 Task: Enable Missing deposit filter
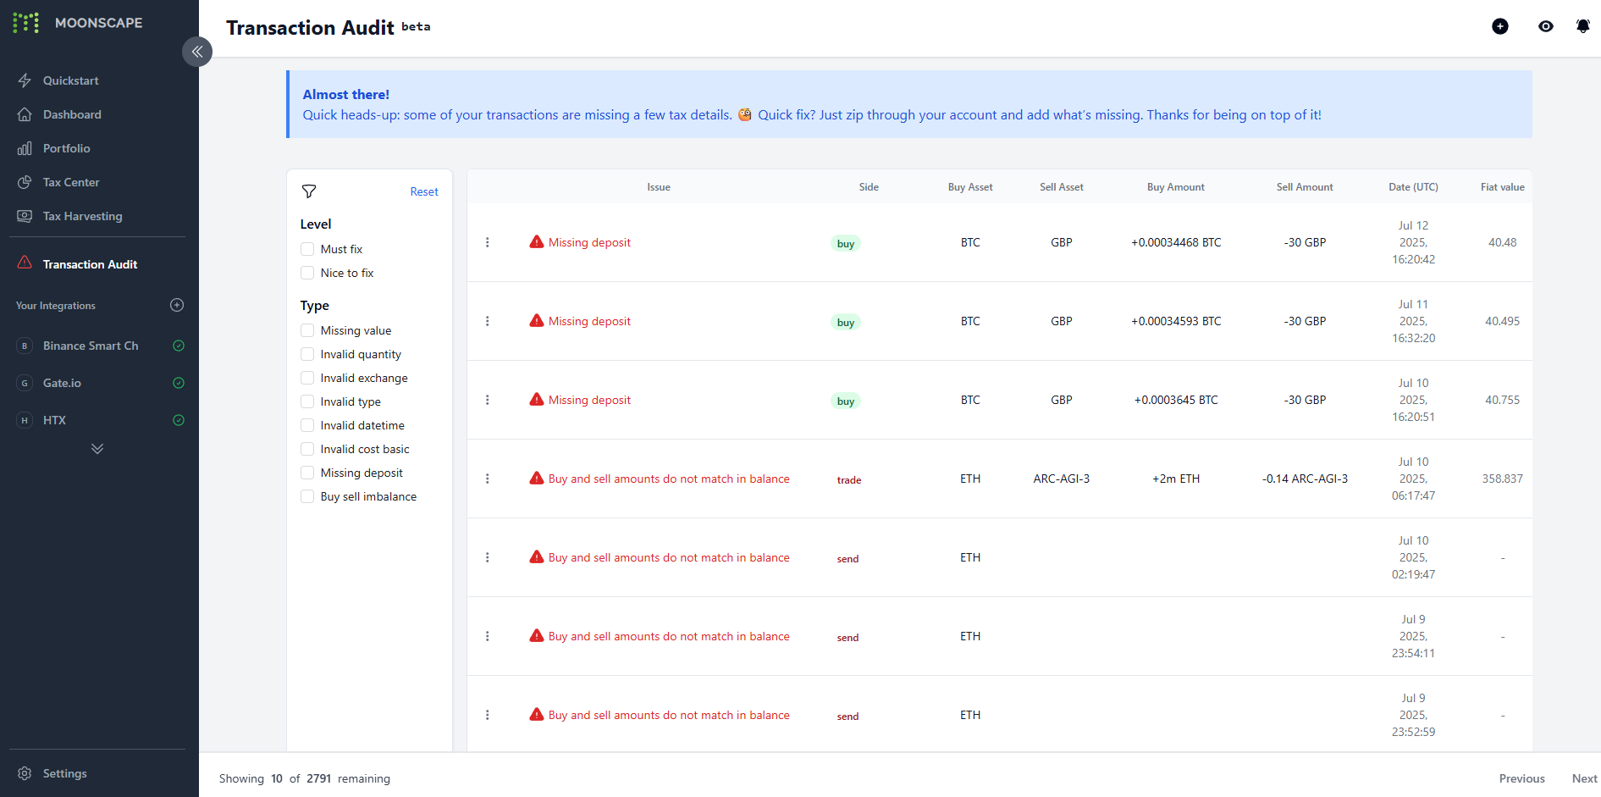pos(307,473)
